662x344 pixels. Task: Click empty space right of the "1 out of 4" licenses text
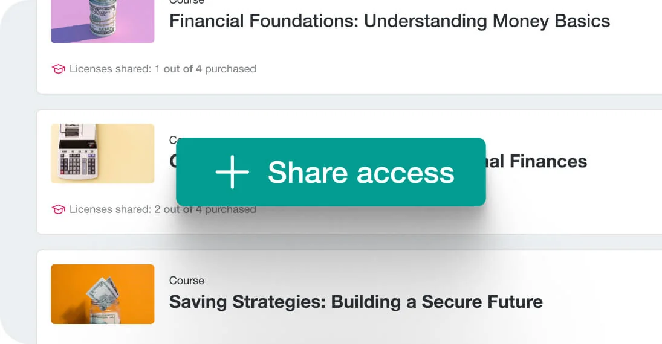click(423, 69)
